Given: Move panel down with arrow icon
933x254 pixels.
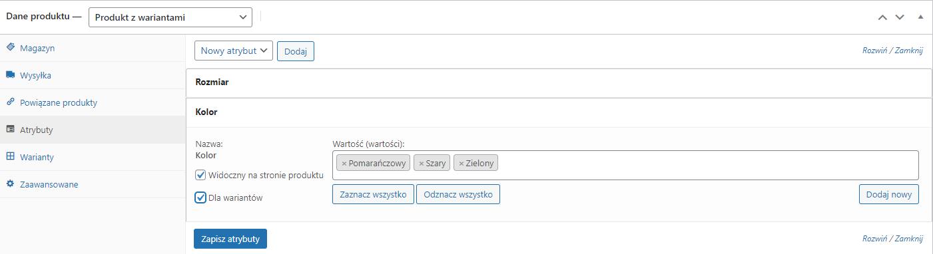Looking at the screenshot, I should point(900,17).
